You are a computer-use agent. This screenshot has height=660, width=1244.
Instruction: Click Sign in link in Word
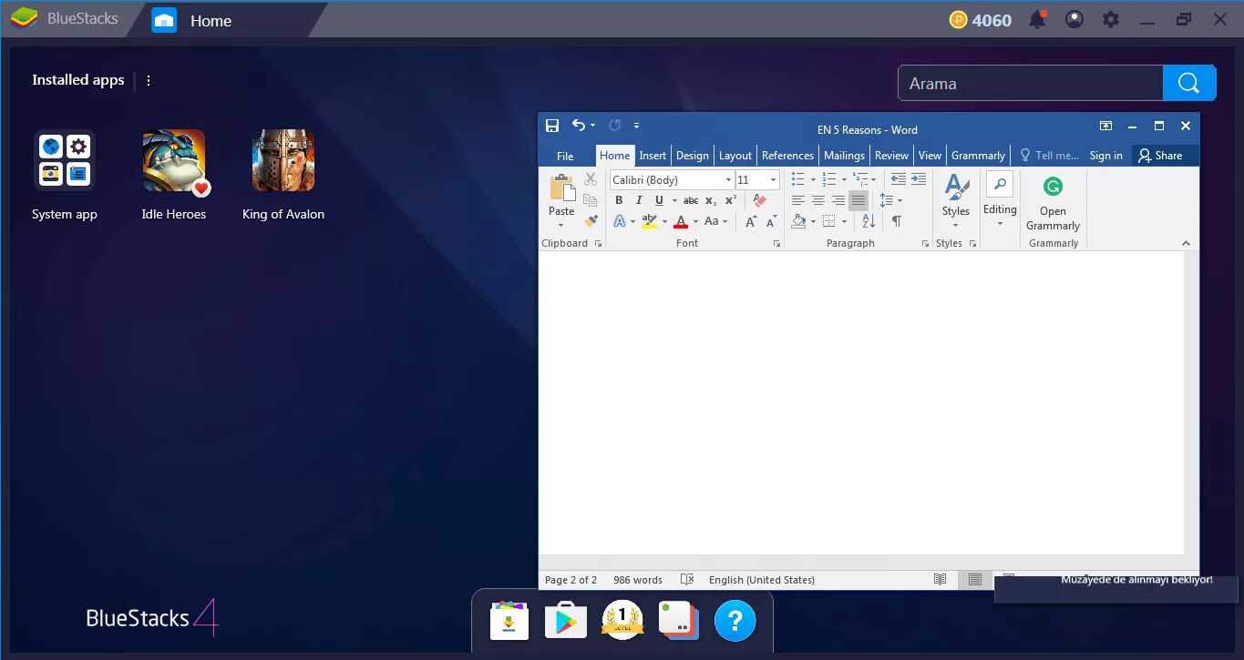coord(1106,156)
